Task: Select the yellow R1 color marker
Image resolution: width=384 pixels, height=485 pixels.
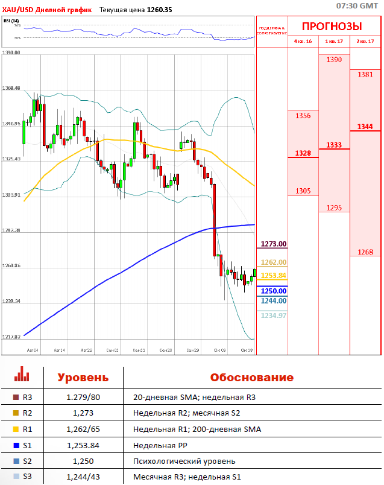Action: click(14, 430)
